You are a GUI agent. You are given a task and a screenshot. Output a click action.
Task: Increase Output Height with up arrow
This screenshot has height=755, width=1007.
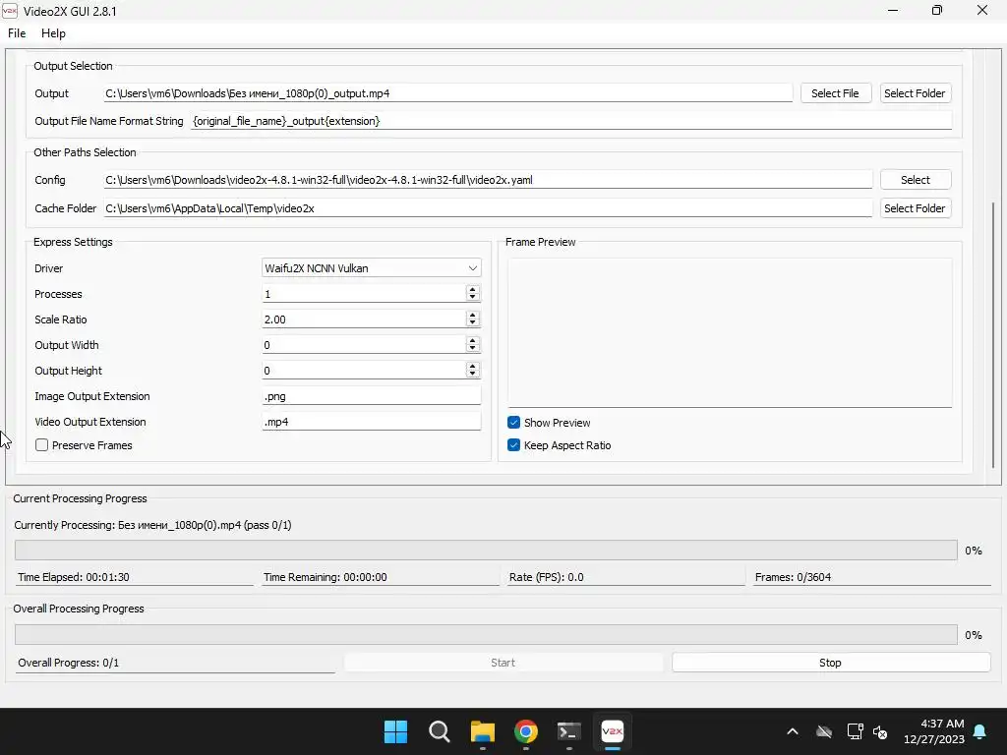[473, 367]
